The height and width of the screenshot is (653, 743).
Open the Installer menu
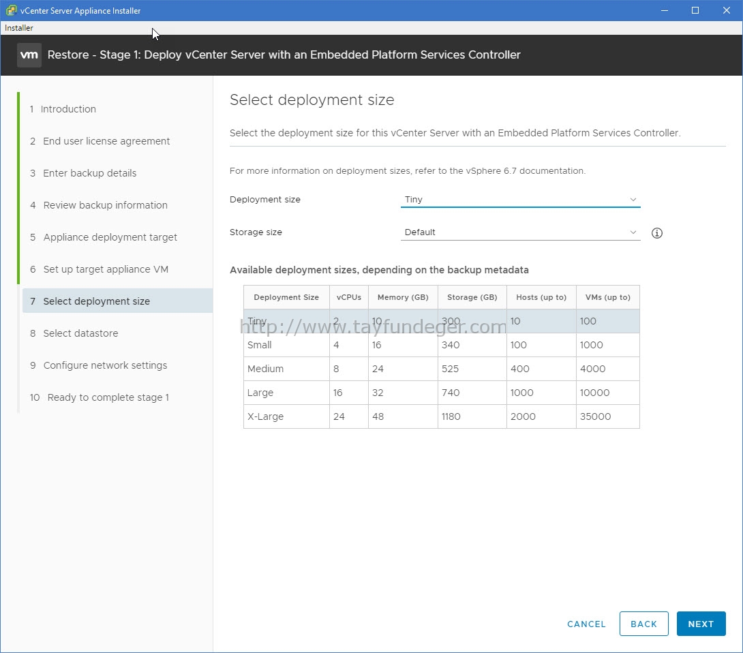19,28
